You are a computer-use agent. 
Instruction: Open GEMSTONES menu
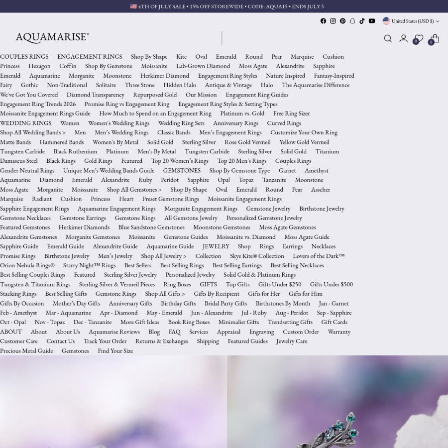[x=182, y=171]
